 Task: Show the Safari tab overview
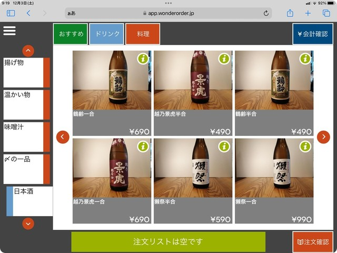pos(326,13)
